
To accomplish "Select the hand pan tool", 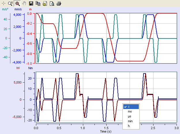I will point(24,3).
